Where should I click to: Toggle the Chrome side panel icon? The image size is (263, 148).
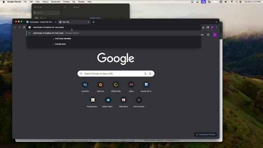208,28
